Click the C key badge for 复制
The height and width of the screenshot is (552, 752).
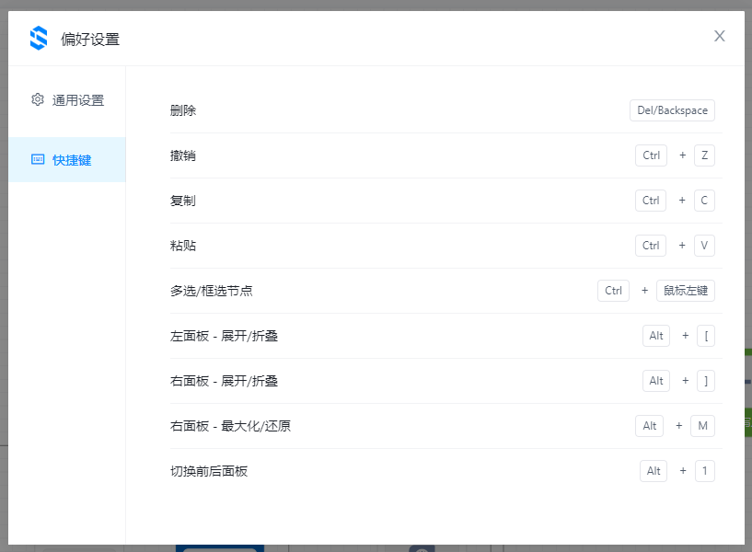704,201
